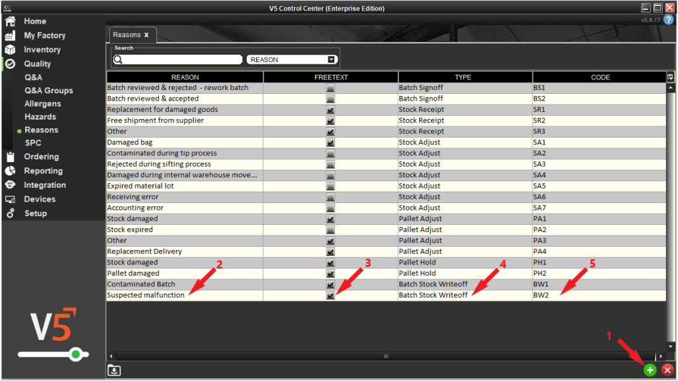Click the export icon at bottom left
678x381 pixels.
click(x=115, y=370)
